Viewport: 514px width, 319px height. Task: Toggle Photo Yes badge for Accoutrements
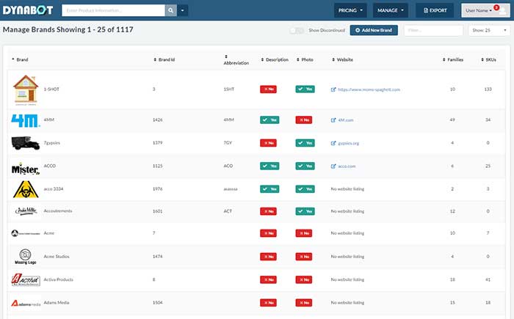point(305,211)
